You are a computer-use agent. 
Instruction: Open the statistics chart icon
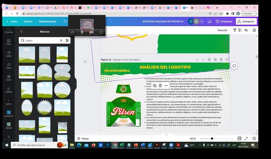coord(209,21)
